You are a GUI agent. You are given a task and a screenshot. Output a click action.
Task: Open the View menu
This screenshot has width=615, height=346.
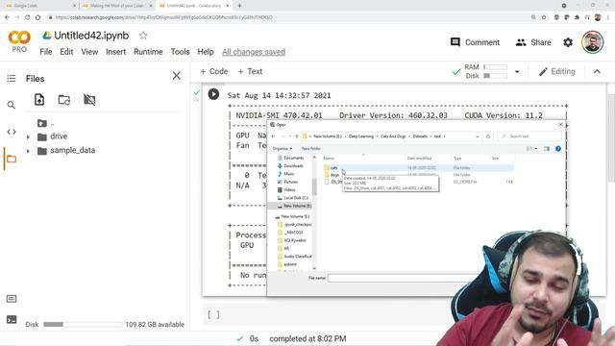(x=89, y=52)
